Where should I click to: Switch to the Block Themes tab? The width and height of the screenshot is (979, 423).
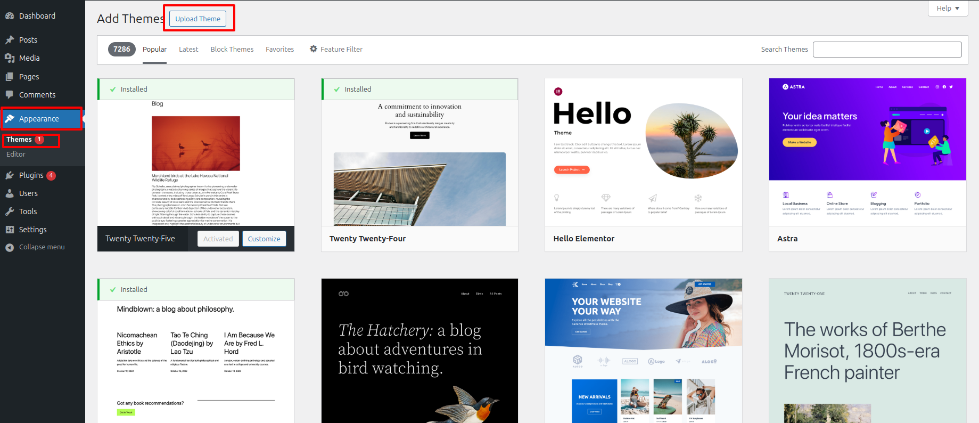pos(232,49)
